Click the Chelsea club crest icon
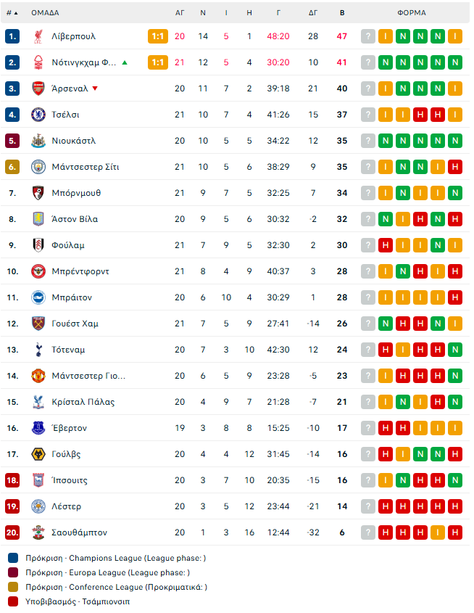This screenshot has height=613, width=474. tap(38, 115)
